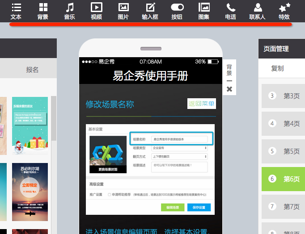Open the 翻页方式 dropdown
Screen dimensions: 305x234
click(x=179, y=156)
